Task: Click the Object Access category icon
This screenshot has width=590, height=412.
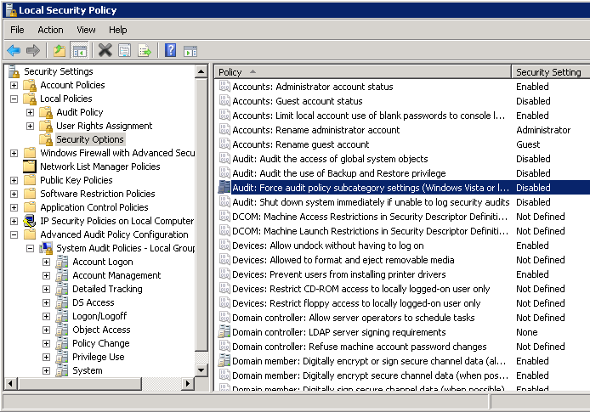Action: (x=62, y=330)
